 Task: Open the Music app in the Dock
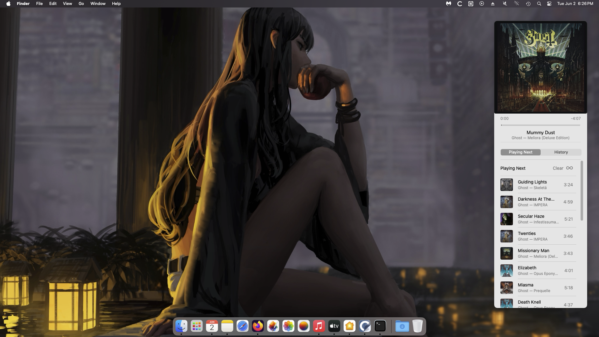coord(319,326)
